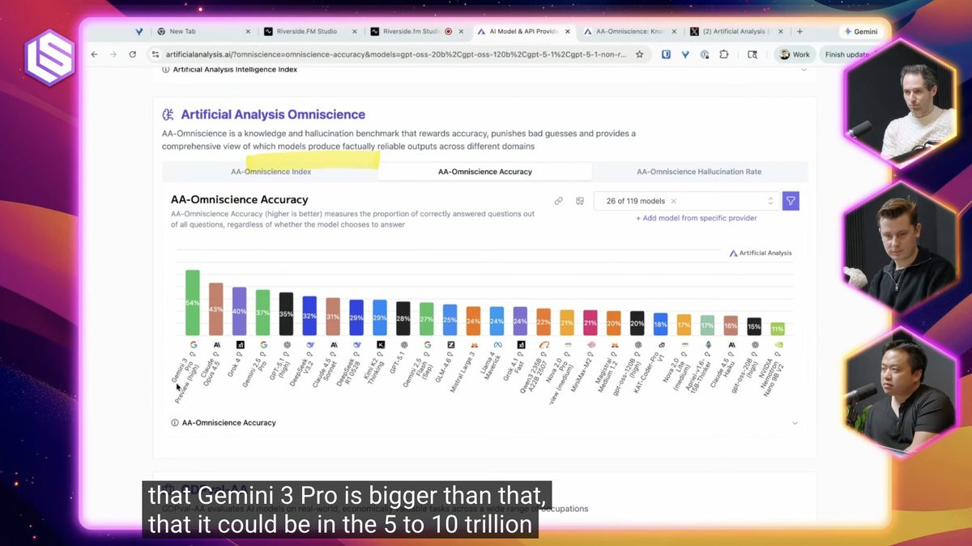Download the chart image with the picture icon
Viewport: 972px width, 546px height.
point(580,201)
